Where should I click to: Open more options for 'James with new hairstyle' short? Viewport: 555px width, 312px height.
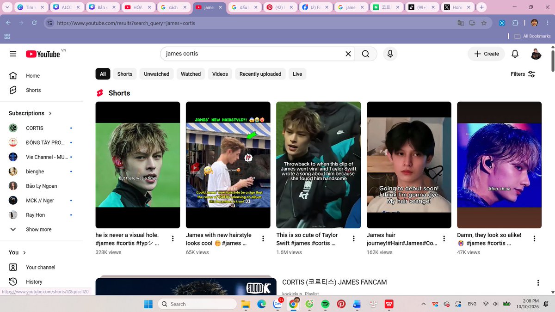(x=263, y=239)
